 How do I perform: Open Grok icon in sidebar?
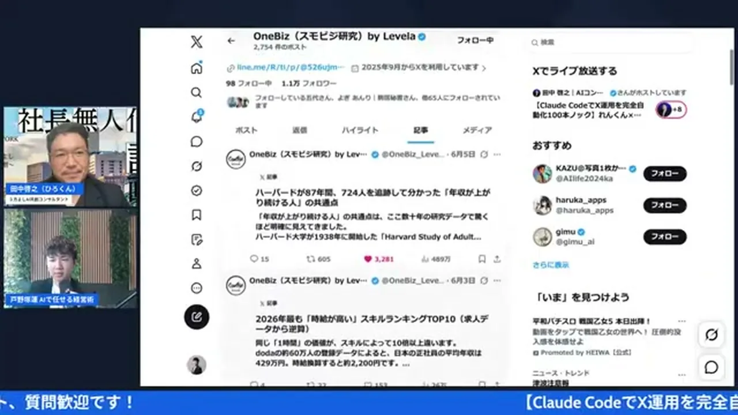[x=197, y=166]
